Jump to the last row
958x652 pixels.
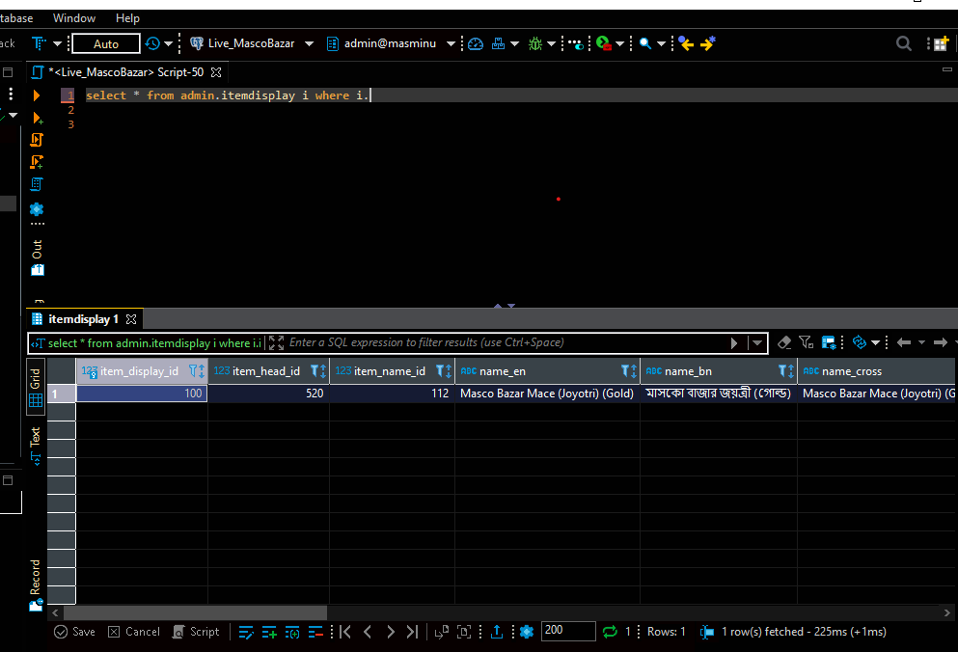pos(412,632)
